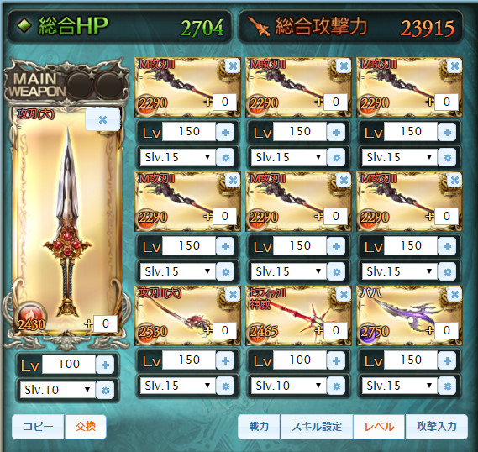Remove the バハ weapon via its X icon
This screenshot has height=452, width=478.
point(454,294)
